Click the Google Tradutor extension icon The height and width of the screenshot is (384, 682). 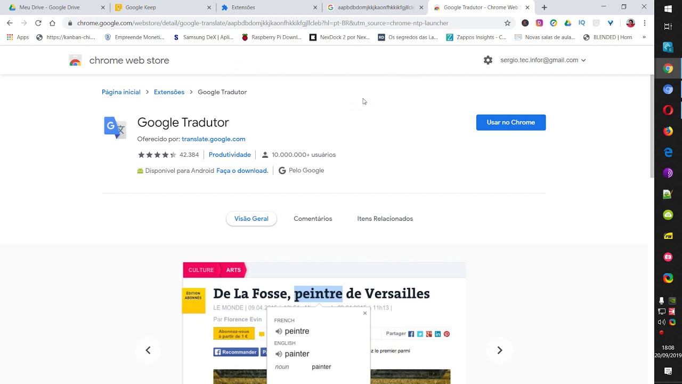click(115, 127)
